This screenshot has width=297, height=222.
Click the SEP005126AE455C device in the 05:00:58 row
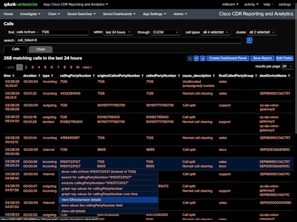click(x=275, y=149)
